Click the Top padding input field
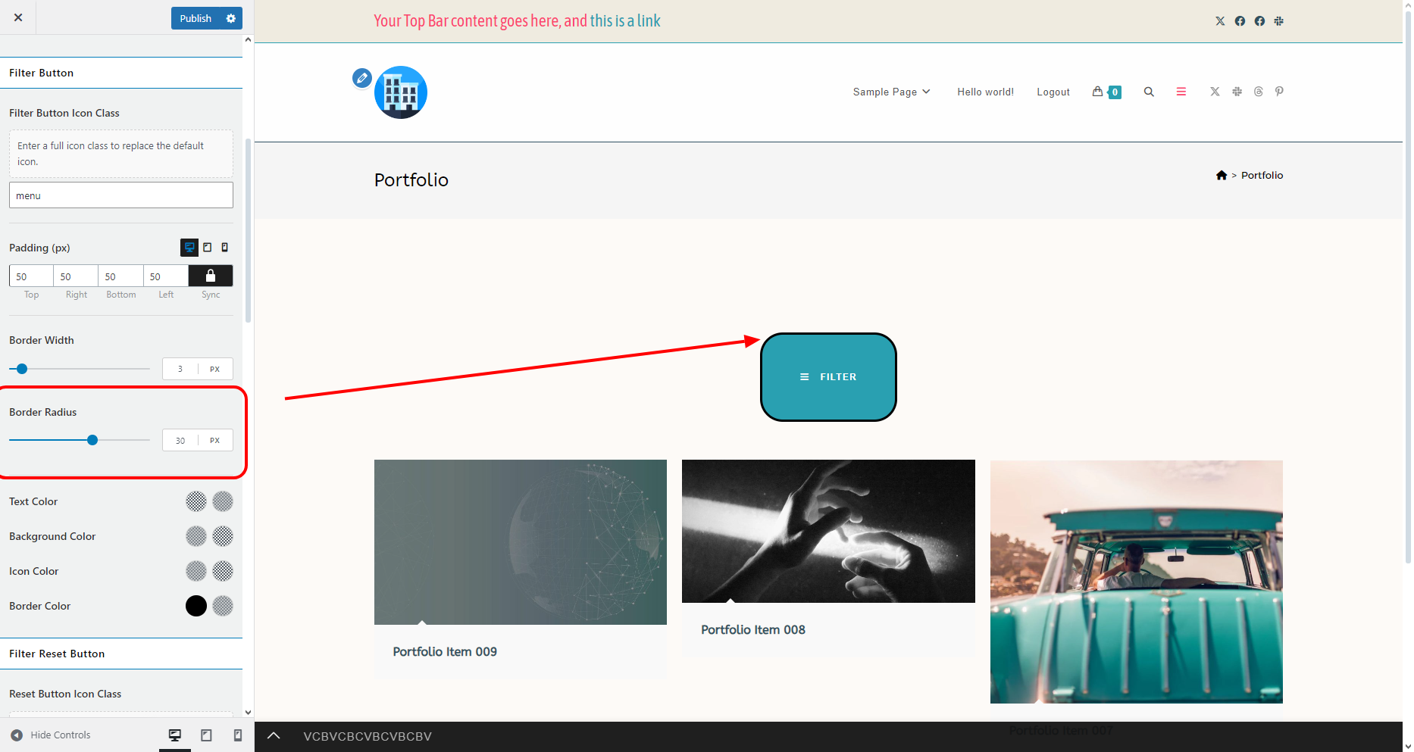Image resolution: width=1414 pixels, height=752 pixels. tap(31, 276)
